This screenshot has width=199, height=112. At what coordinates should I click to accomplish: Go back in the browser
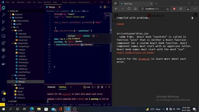coord(116,9)
